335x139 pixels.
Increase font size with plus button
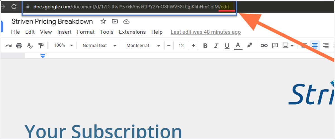pyautogui.click(x=193, y=45)
